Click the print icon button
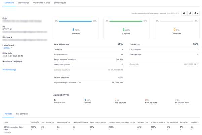 click(184, 13)
